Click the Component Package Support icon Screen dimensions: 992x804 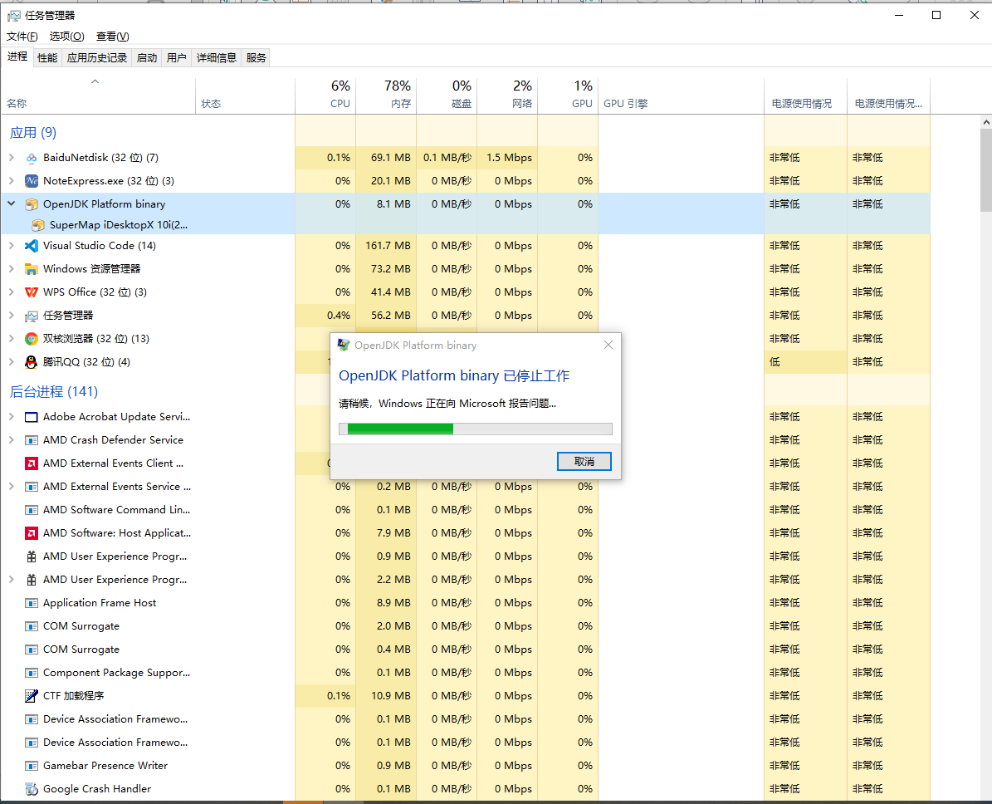click(31, 672)
